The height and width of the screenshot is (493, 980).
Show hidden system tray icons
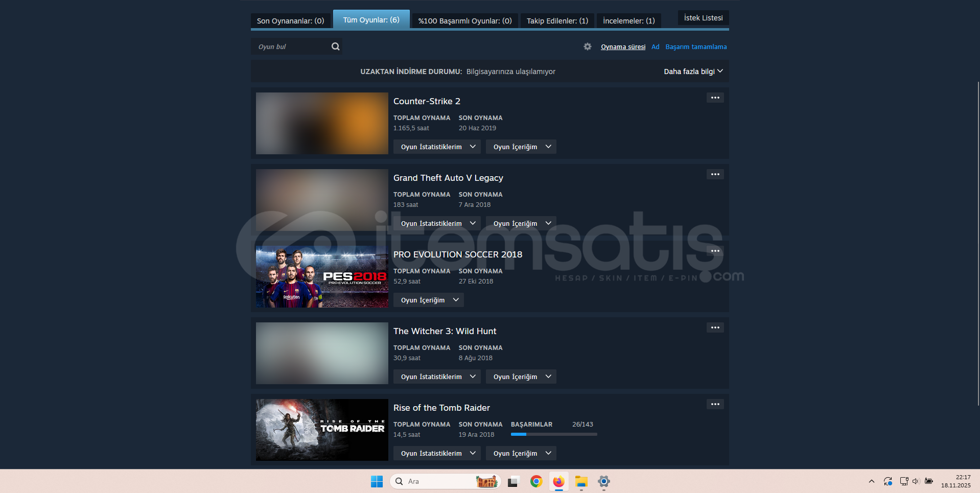[872, 481]
